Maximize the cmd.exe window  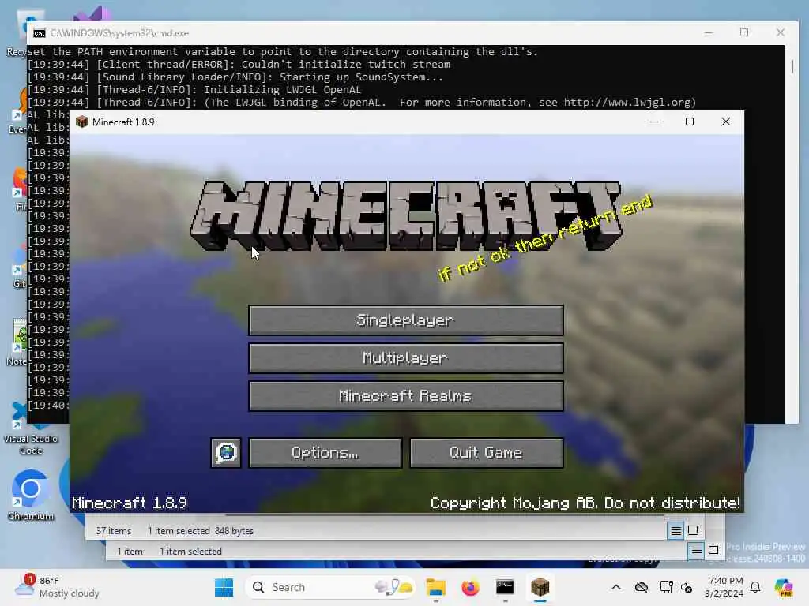(744, 32)
